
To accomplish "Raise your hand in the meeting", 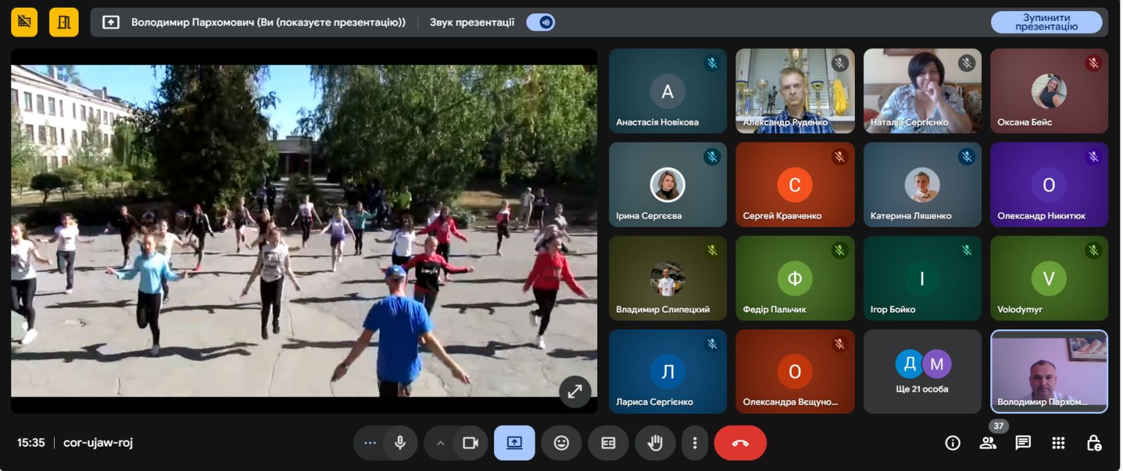I will [x=655, y=443].
